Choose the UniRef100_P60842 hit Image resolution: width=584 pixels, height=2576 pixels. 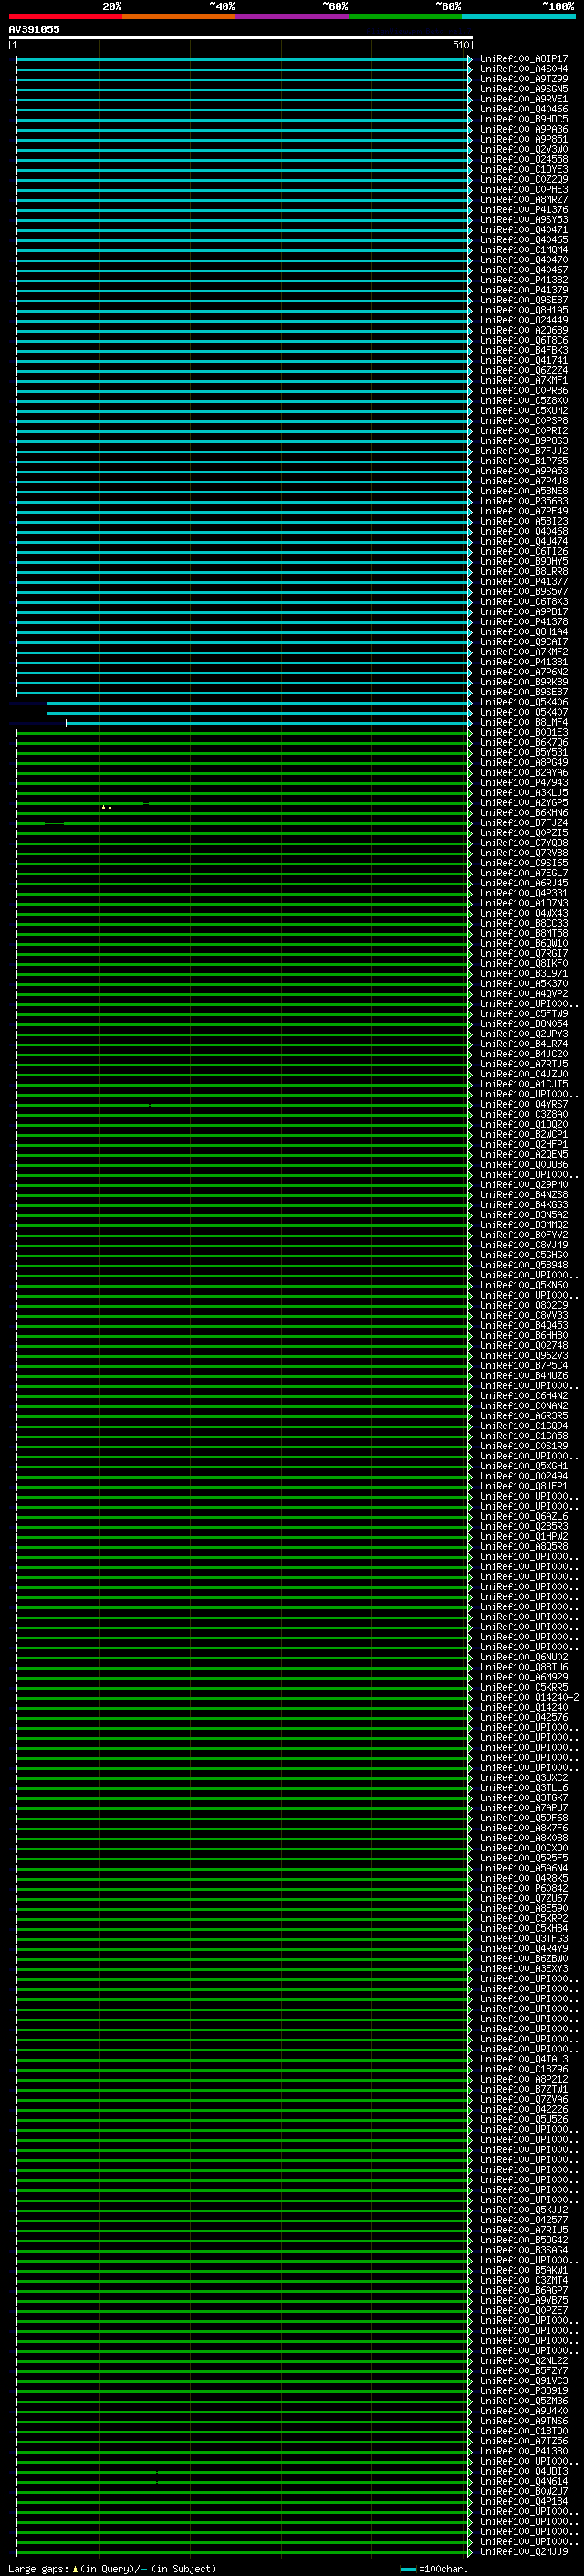[x=524, y=1888]
